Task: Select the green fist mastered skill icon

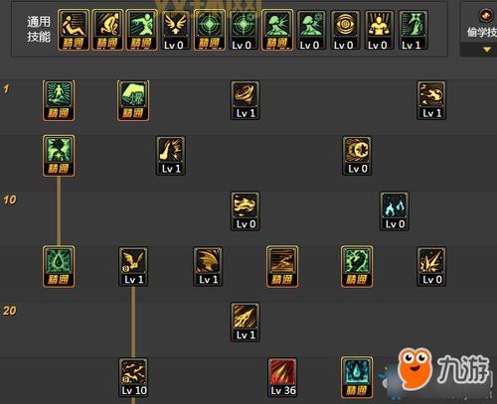Action: coord(133,100)
